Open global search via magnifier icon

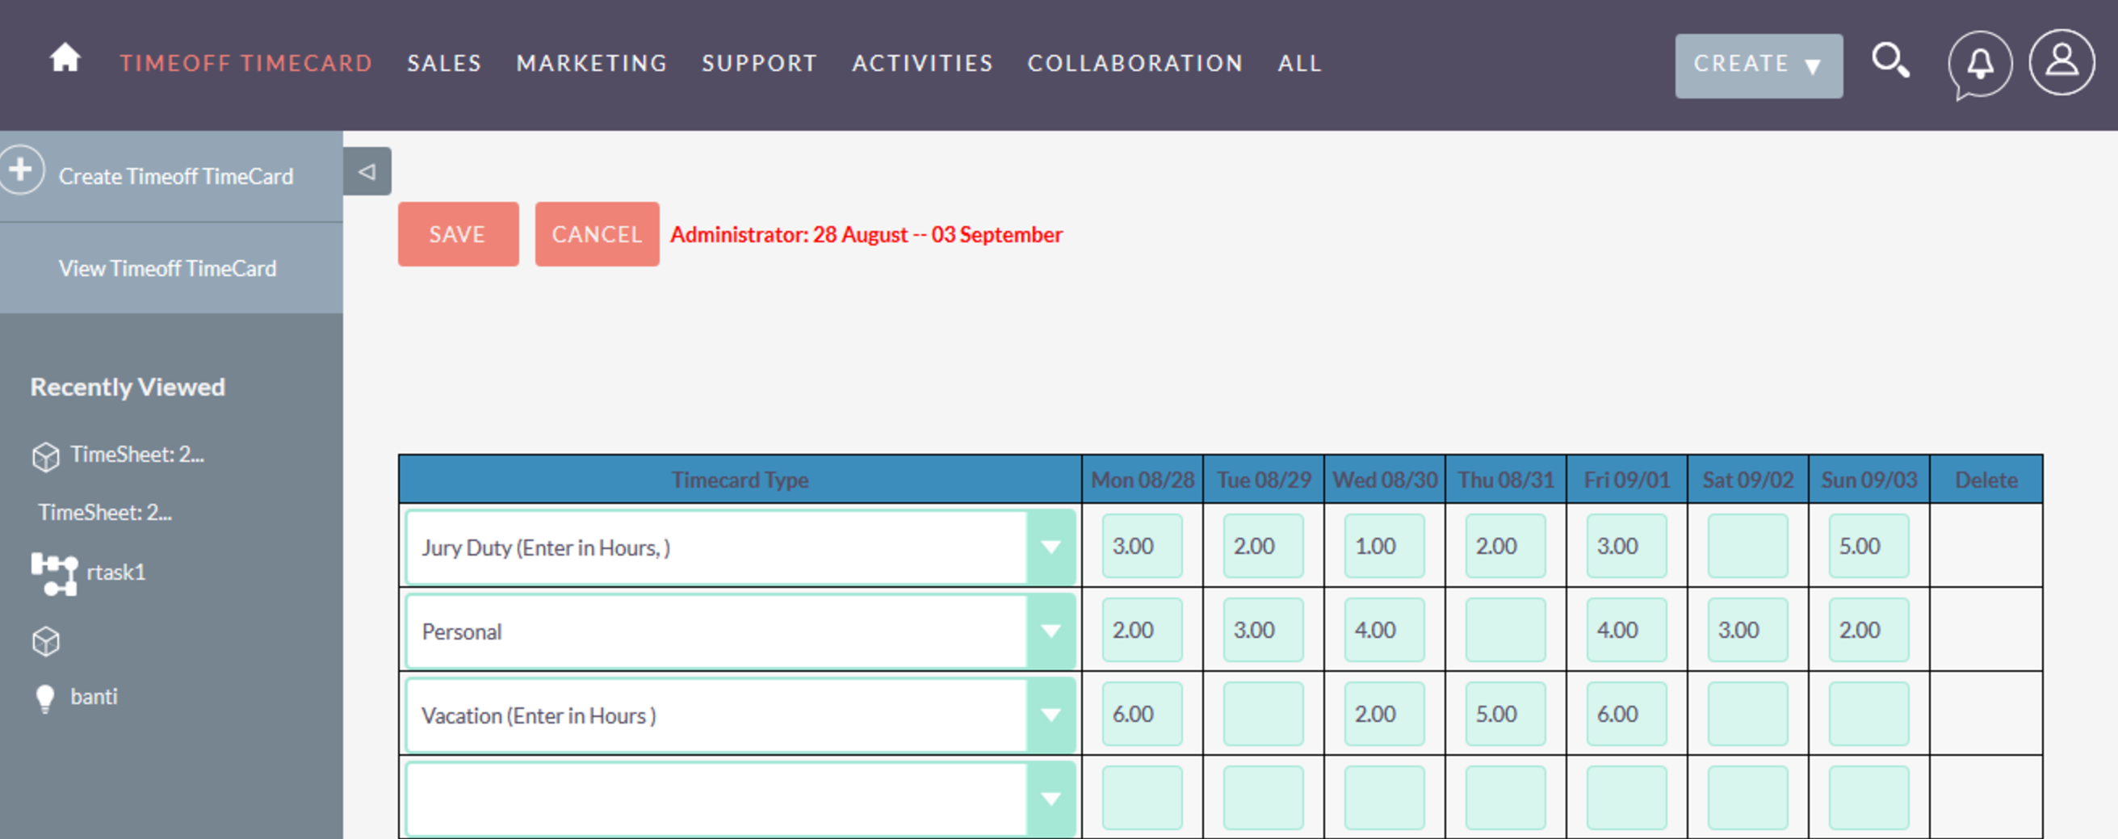(x=1891, y=60)
